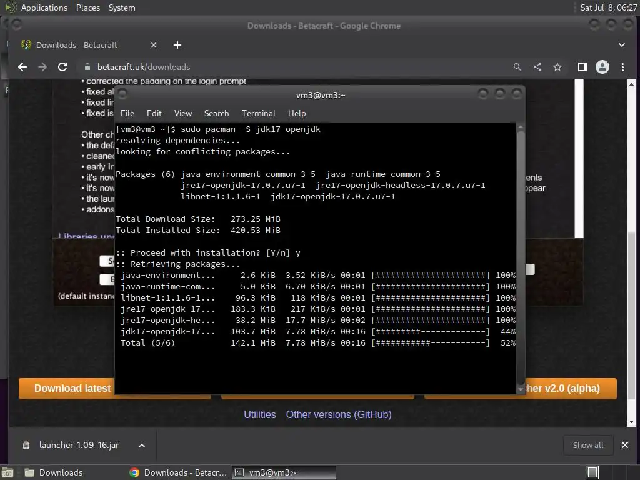Click 'Total Installed Size' line in terminal
Viewport: 640px width, 480px height.
(x=198, y=230)
